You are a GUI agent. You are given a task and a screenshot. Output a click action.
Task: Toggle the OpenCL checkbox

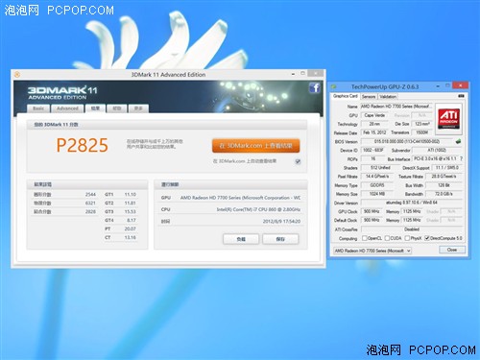click(x=364, y=238)
